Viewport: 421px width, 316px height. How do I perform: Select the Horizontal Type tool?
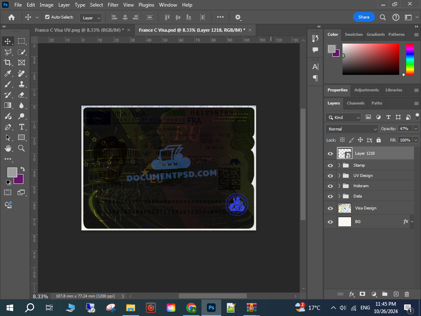[x=21, y=127]
